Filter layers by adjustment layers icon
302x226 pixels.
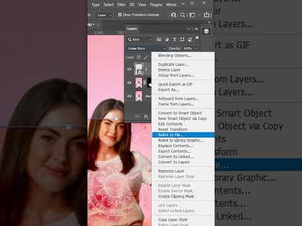pos(167,40)
